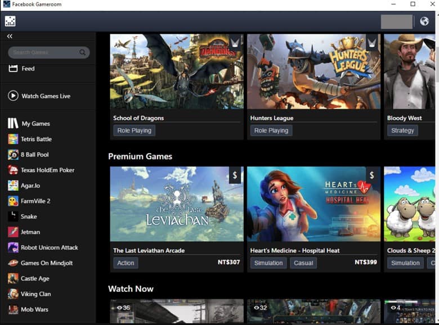439x325 pixels.
Task: Click the Action genre tag
Action: [126, 263]
